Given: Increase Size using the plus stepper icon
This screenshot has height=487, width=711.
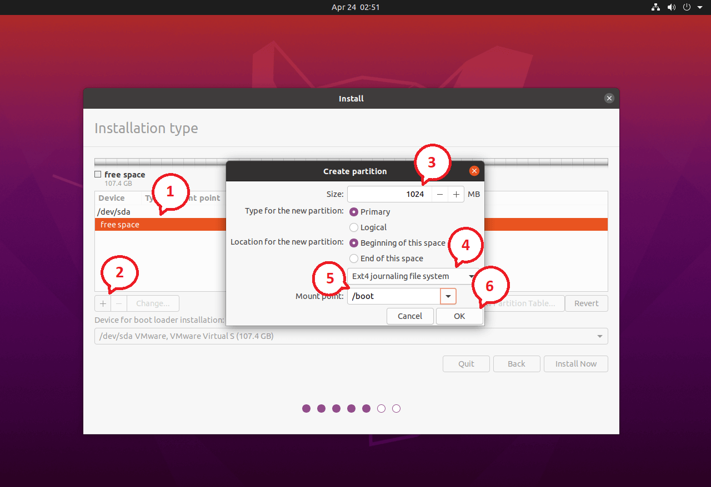Looking at the screenshot, I should 455,194.
